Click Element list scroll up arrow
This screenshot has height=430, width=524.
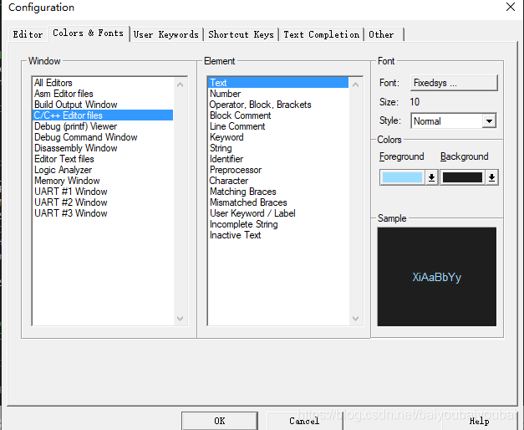click(355, 84)
